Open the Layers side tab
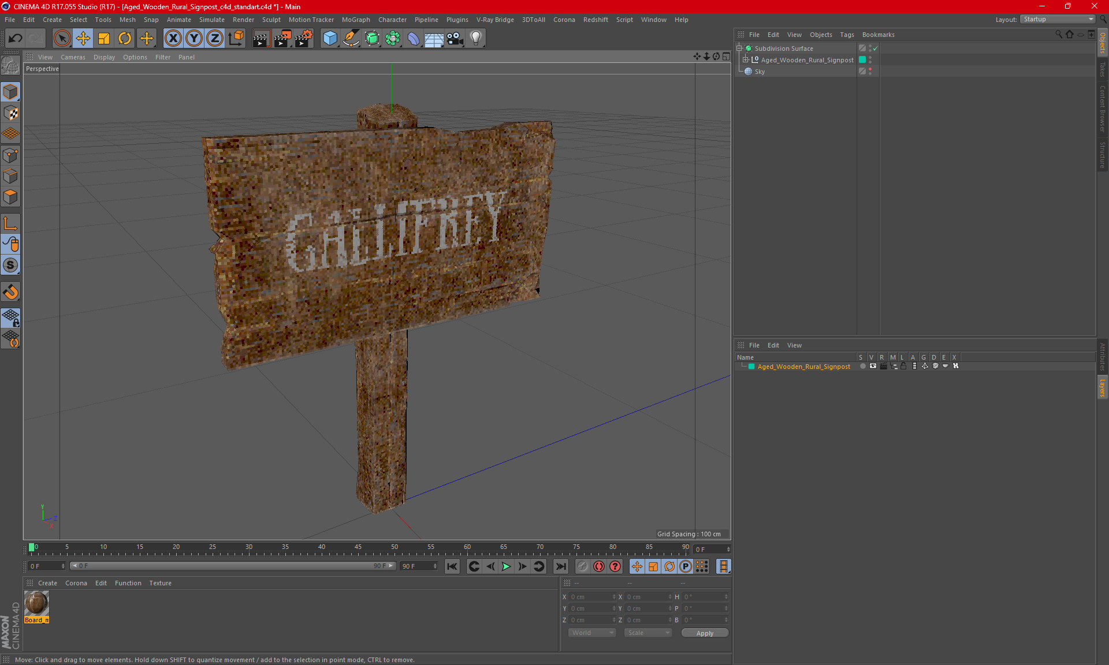 click(1102, 388)
